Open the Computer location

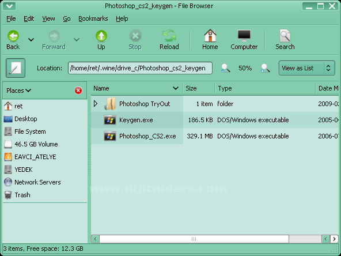tap(244, 40)
